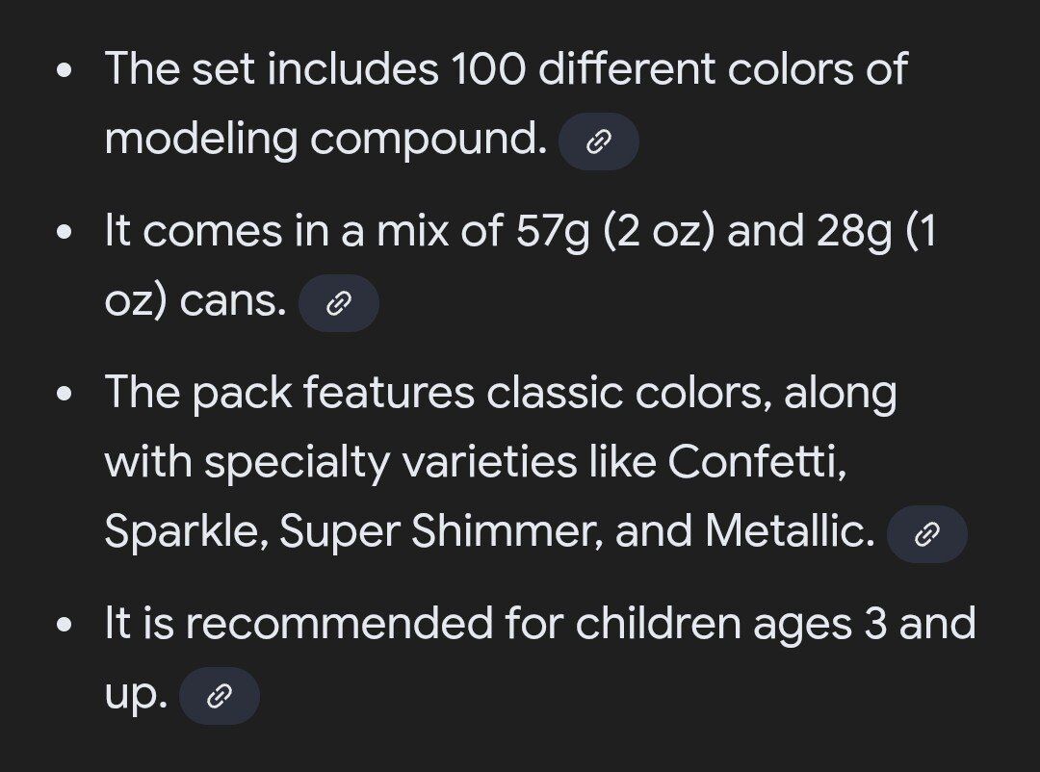Tap the source link icon following "up."
Viewport: 1040px width, 772px height.
220,696
